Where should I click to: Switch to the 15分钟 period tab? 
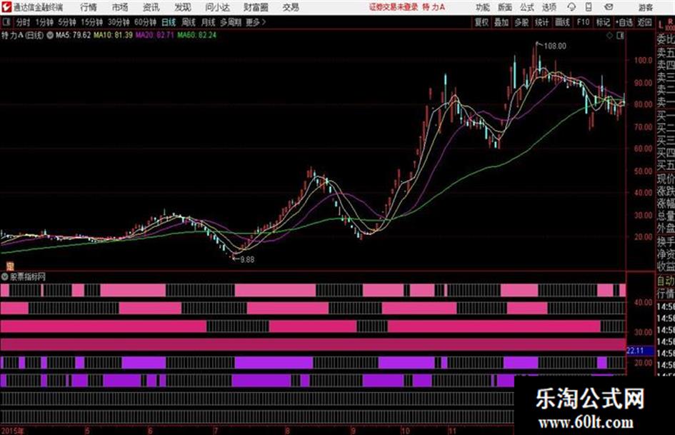pos(92,22)
